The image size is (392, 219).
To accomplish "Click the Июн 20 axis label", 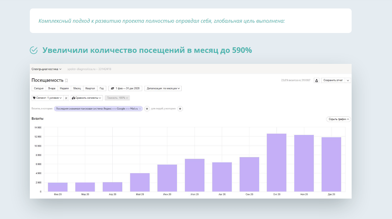I will 167,194.
